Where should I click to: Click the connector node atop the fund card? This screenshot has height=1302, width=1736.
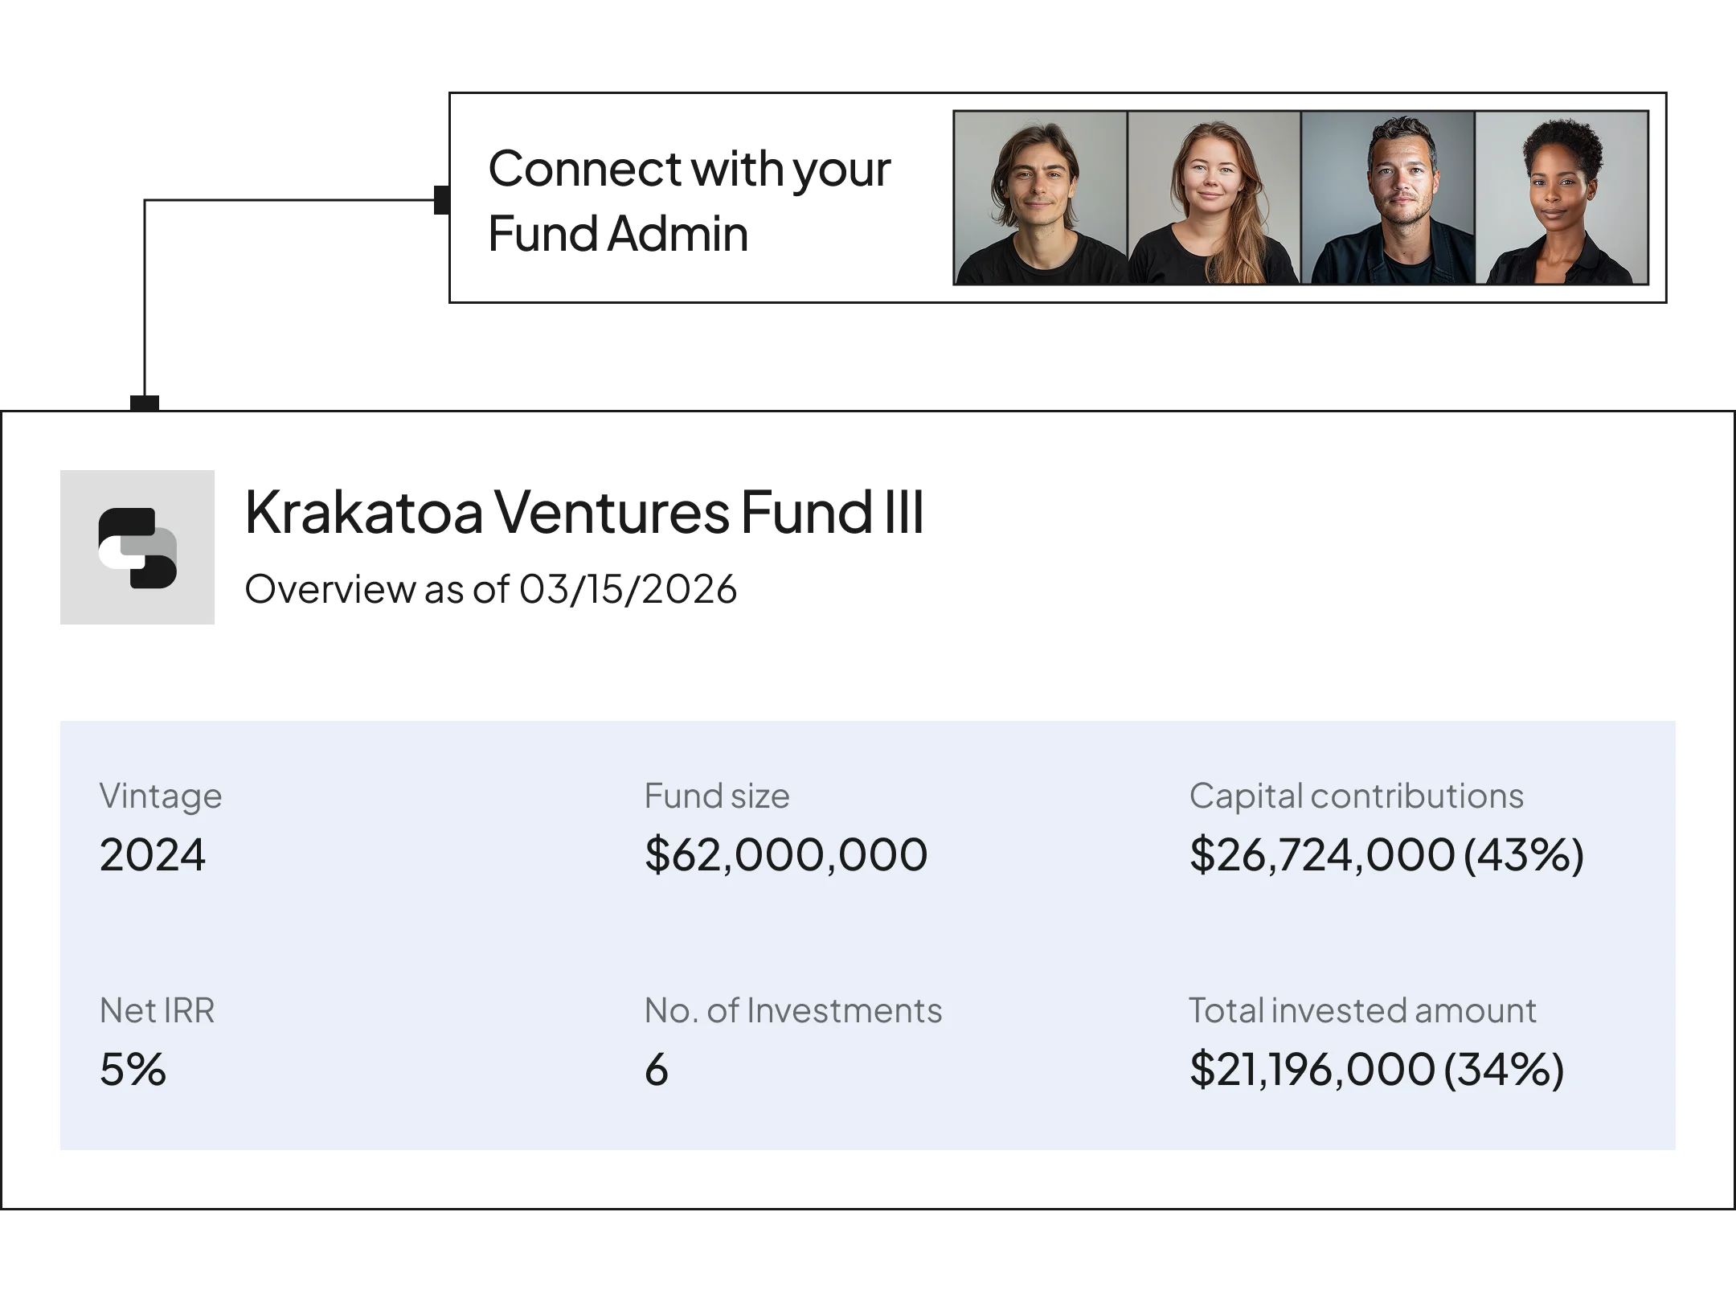[x=145, y=403]
